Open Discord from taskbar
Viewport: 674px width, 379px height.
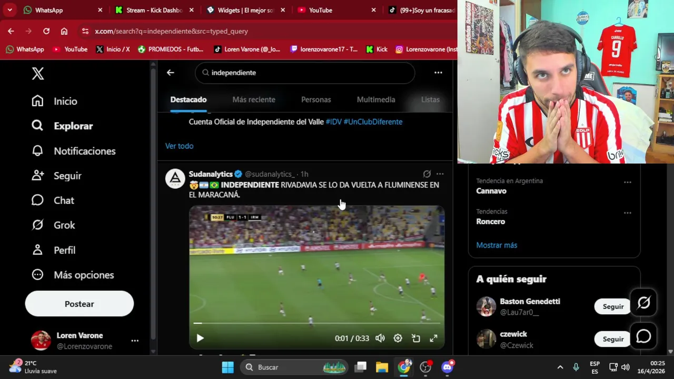447,367
